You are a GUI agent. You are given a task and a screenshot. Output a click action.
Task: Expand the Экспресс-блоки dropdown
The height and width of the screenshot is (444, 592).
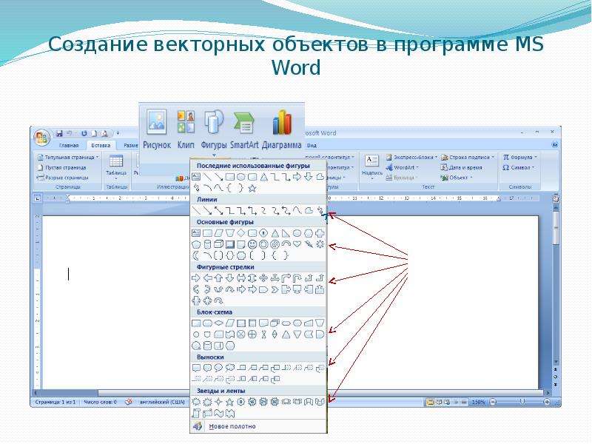pos(411,157)
